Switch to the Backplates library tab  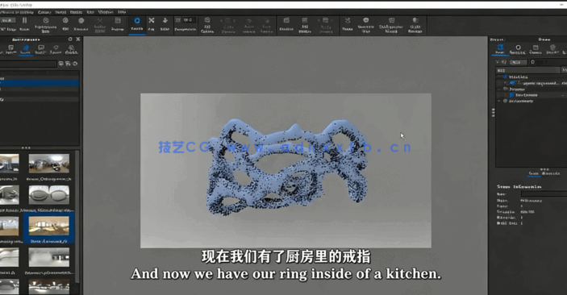41,49
